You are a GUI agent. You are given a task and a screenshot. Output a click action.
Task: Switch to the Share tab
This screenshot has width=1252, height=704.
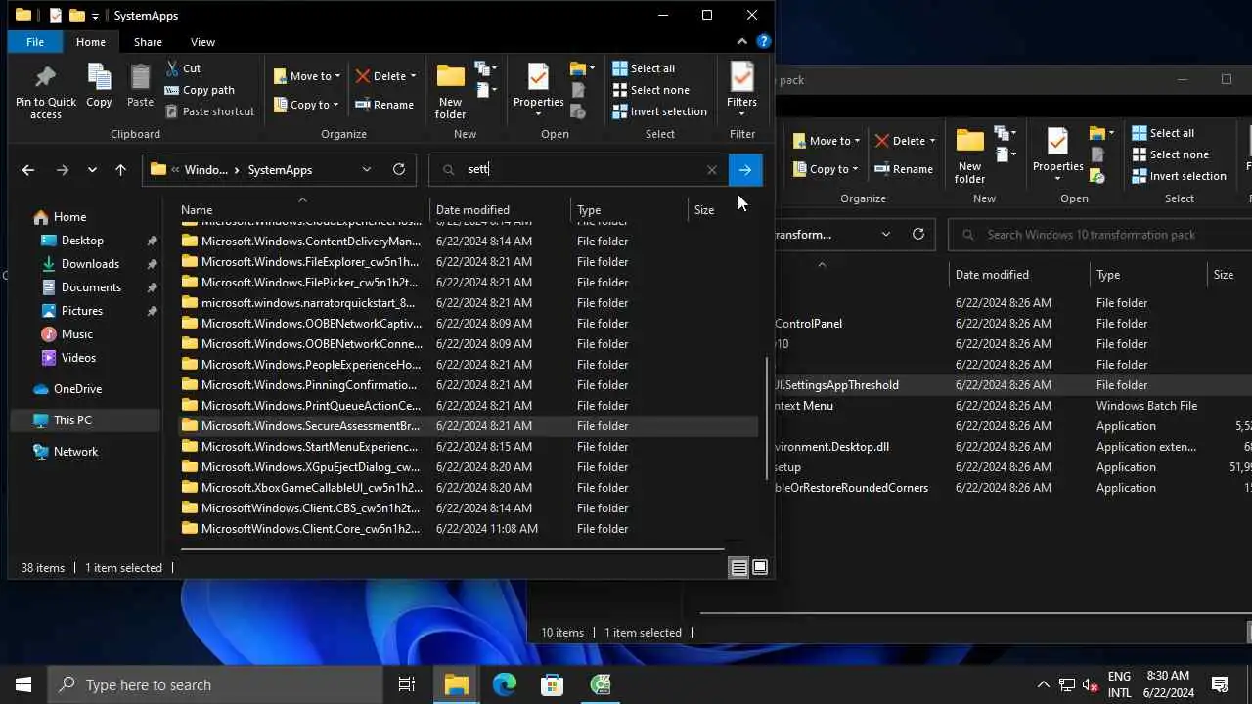(148, 42)
